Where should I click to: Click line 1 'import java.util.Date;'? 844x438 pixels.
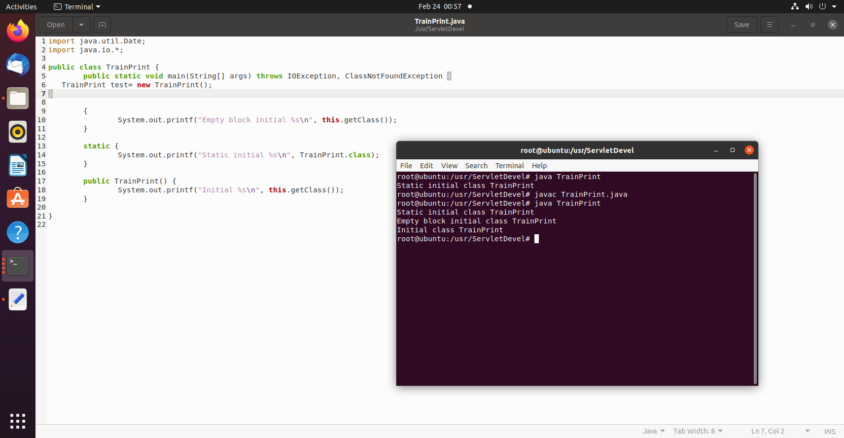(97, 41)
